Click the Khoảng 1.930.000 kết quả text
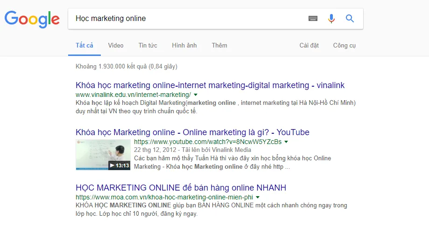The image size is (429, 226). (127, 67)
